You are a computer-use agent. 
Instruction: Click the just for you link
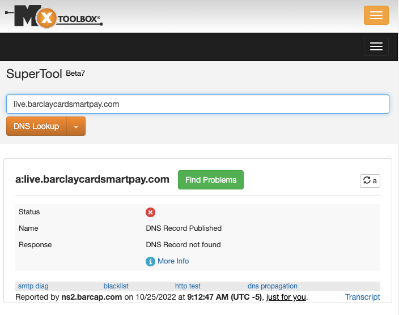pos(286,297)
